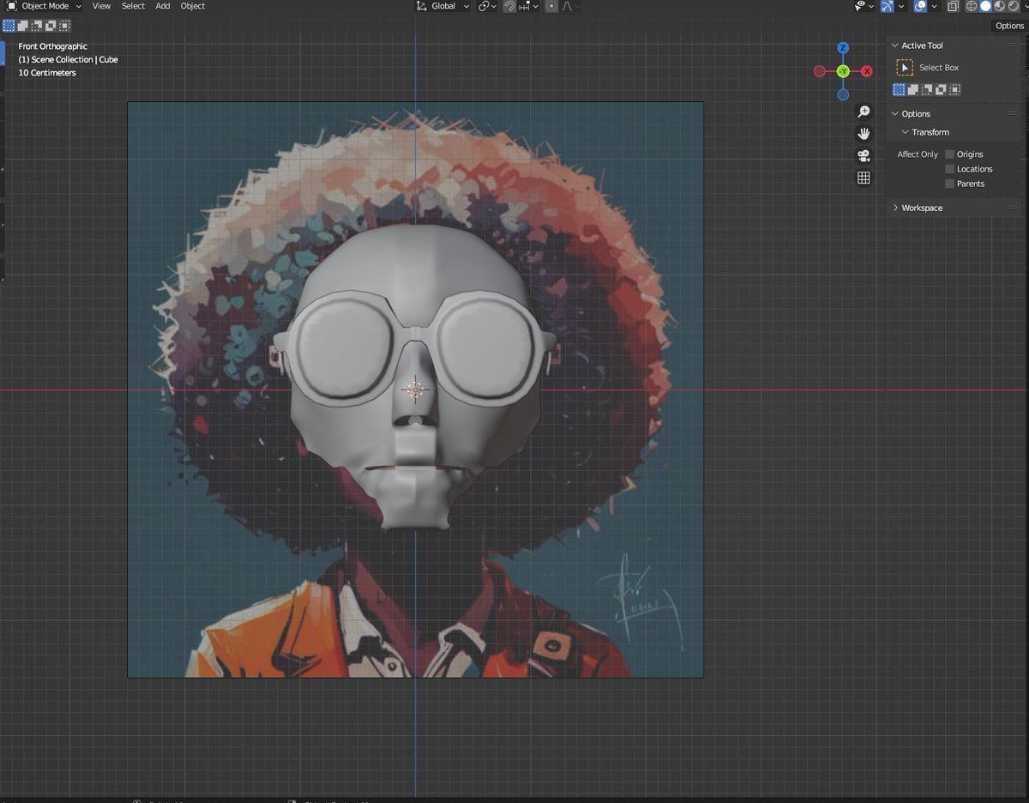Enable Affect Only Locations checkbox
Screen dimensions: 1029x803
[949, 169]
